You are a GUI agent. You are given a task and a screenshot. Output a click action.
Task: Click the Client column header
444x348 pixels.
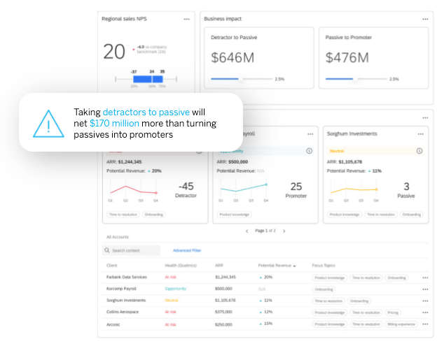(x=111, y=266)
